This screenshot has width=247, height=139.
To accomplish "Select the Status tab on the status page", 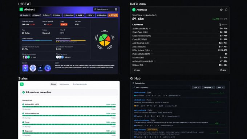I will click(x=53, y=84).
